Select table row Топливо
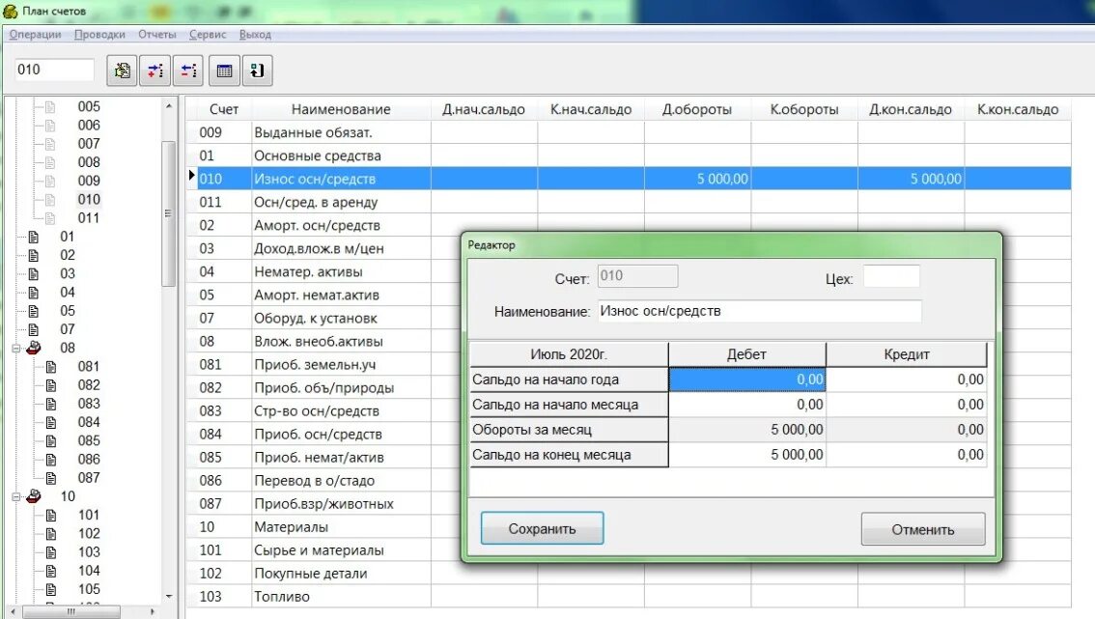 click(629, 597)
